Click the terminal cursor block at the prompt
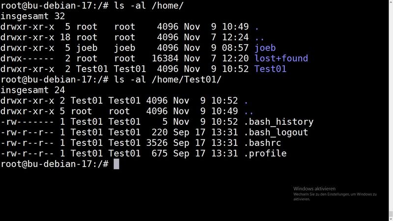 116,164
